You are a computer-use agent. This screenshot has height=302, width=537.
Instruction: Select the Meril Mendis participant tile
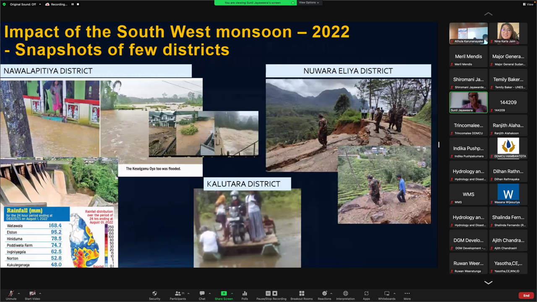[x=469, y=56]
